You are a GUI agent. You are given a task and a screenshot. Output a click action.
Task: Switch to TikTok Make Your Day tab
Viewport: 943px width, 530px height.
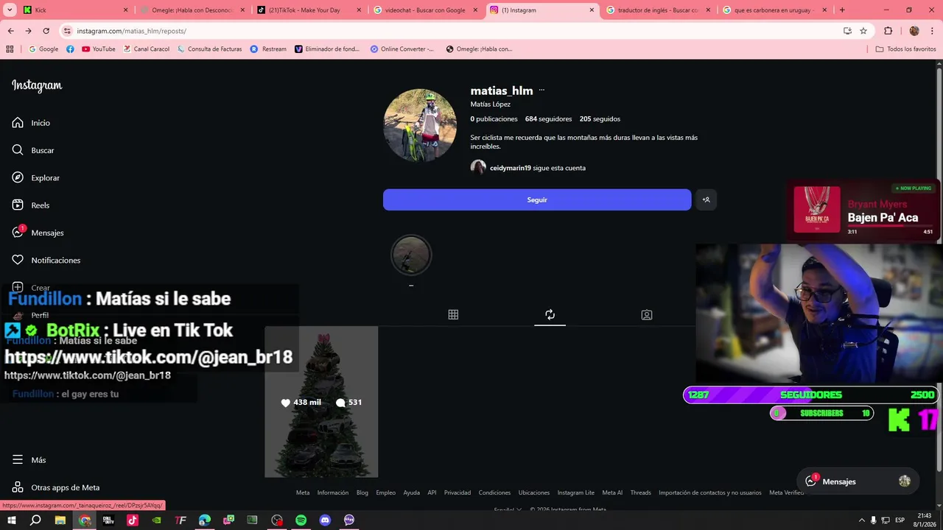pyautogui.click(x=309, y=10)
